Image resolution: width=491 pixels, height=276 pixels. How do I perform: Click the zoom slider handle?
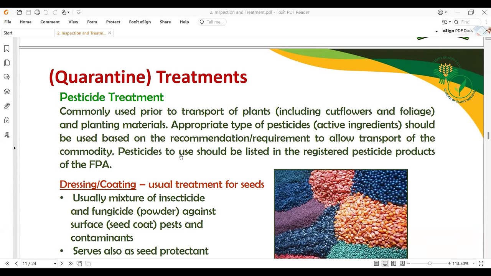click(x=430, y=263)
